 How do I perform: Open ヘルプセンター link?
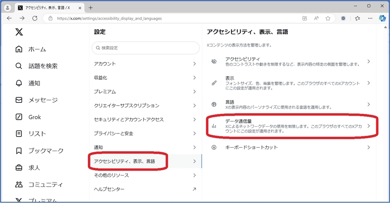click(x=145, y=189)
